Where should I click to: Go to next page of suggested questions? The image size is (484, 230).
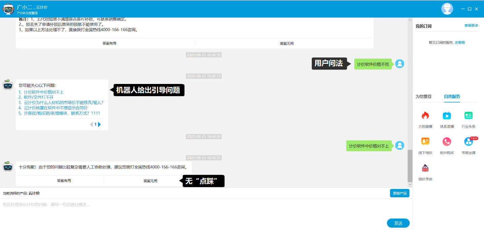click(x=99, y=124)
